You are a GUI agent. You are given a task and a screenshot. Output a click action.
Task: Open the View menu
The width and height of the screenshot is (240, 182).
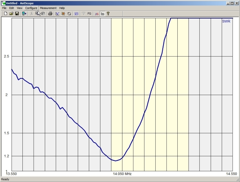point(19,8)
